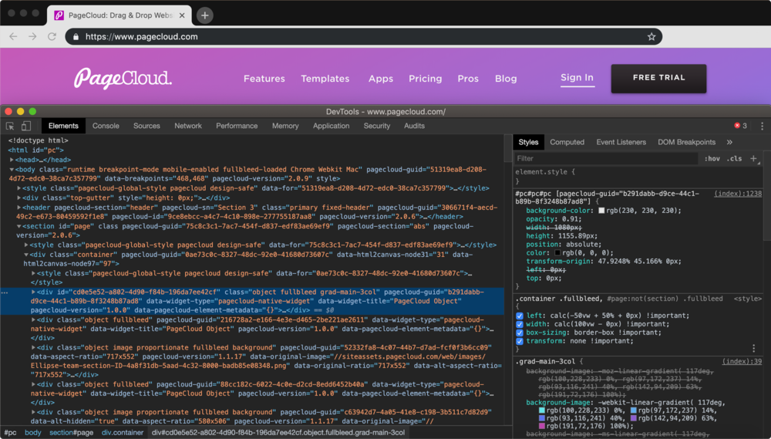This screenshot has height=439, width=771.
Task: Open the Templates nav link
Action: tap(325, 79)
